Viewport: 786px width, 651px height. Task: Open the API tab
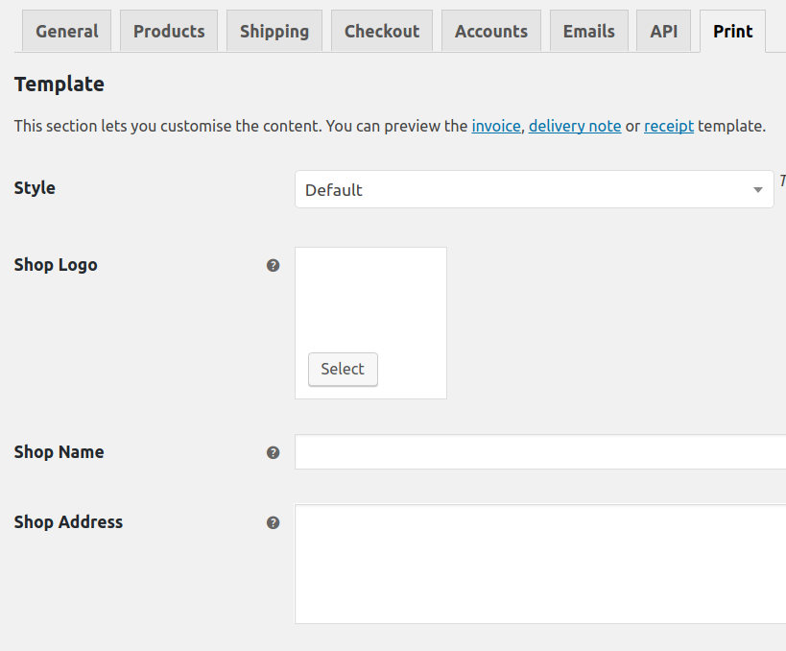pos(663,31)
